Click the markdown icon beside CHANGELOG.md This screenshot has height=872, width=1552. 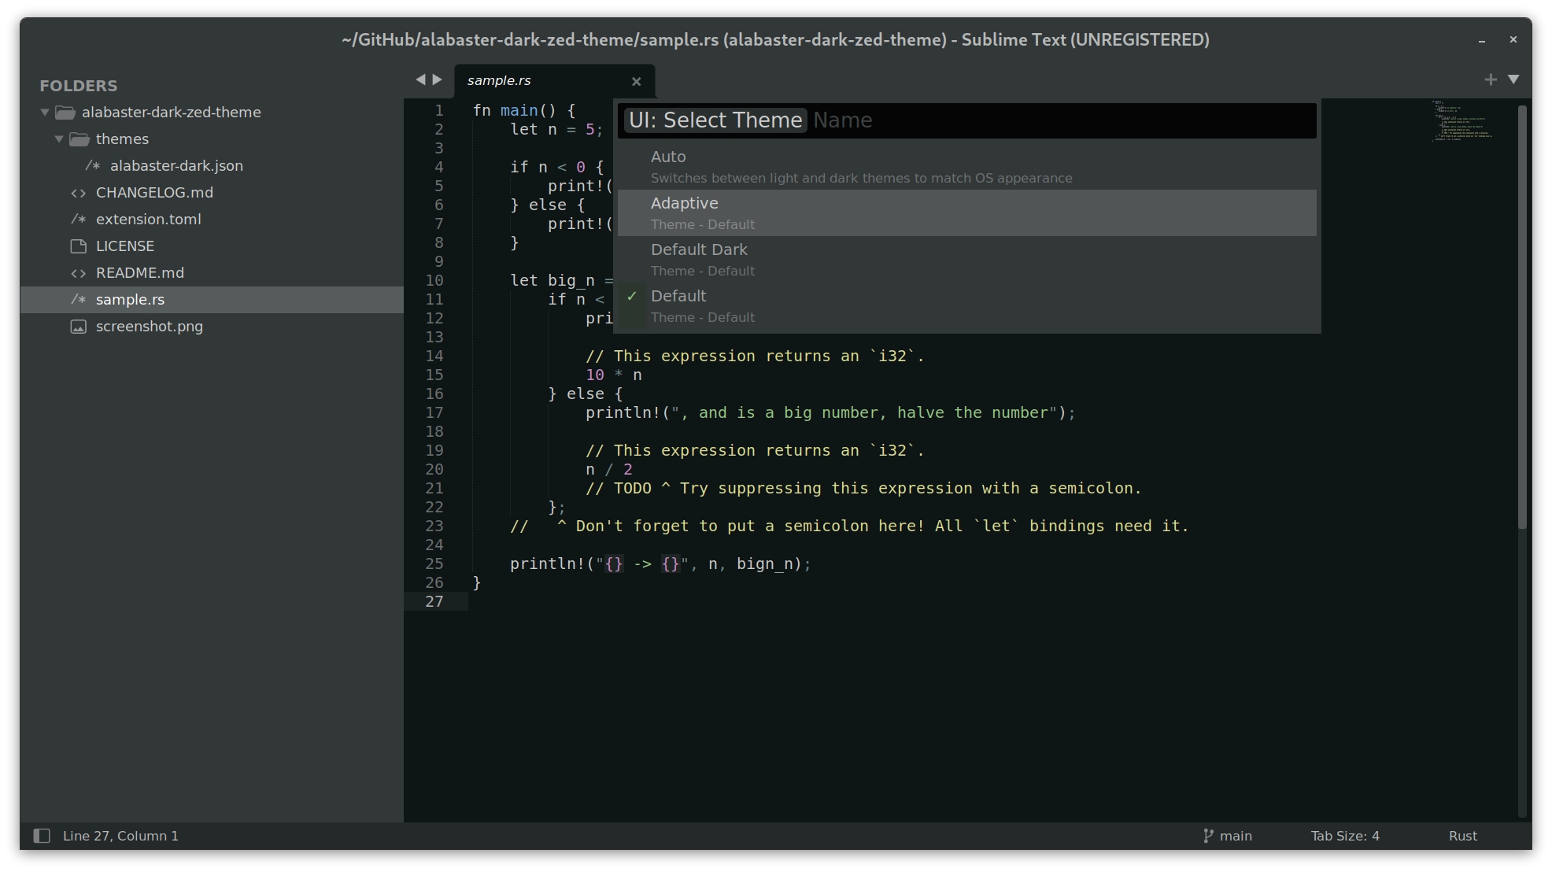click(x=78, y=193)
